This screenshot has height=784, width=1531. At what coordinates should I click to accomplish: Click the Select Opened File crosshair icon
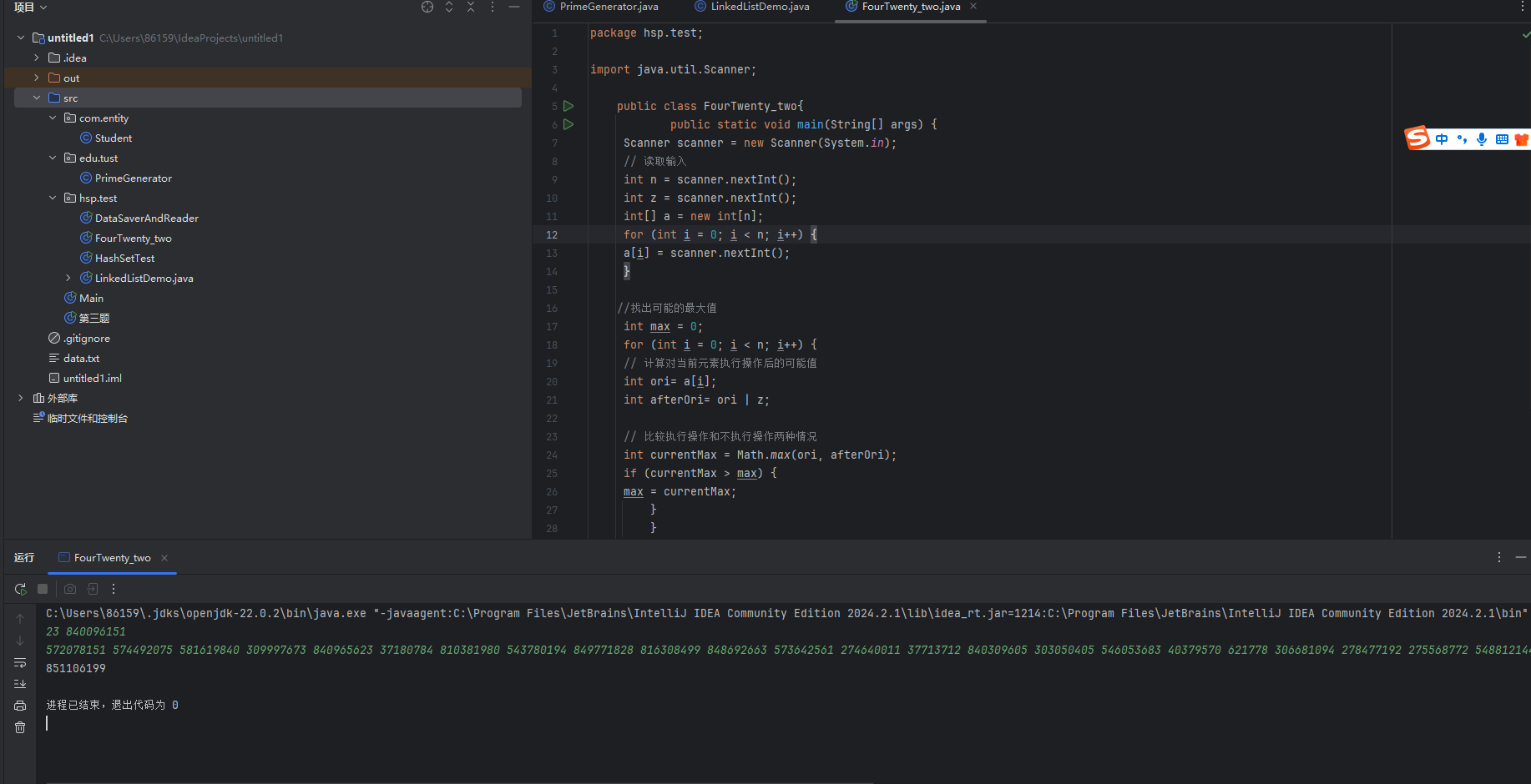[x=427, y=7]
